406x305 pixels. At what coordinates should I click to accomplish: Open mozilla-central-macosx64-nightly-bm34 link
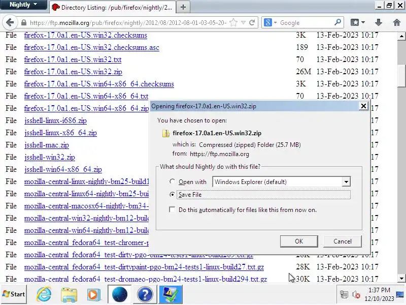coord(87,206)
